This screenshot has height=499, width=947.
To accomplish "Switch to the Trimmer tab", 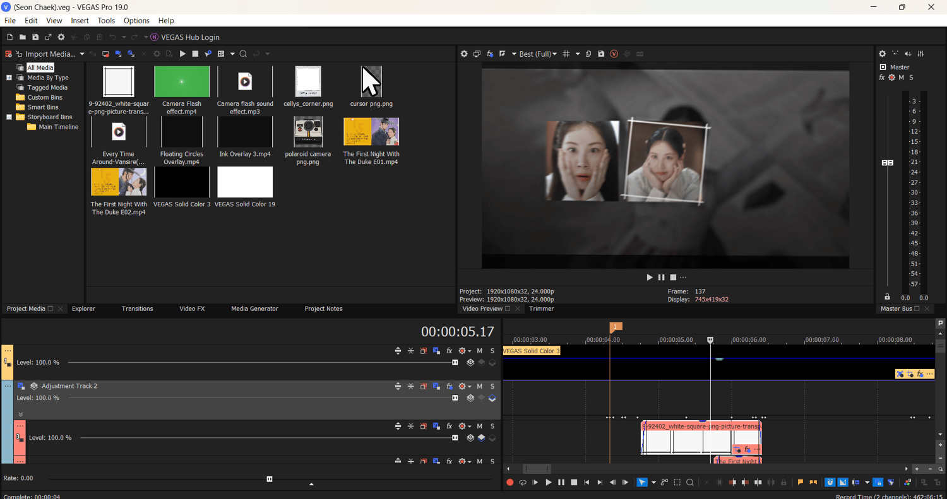I will (542, 309).
